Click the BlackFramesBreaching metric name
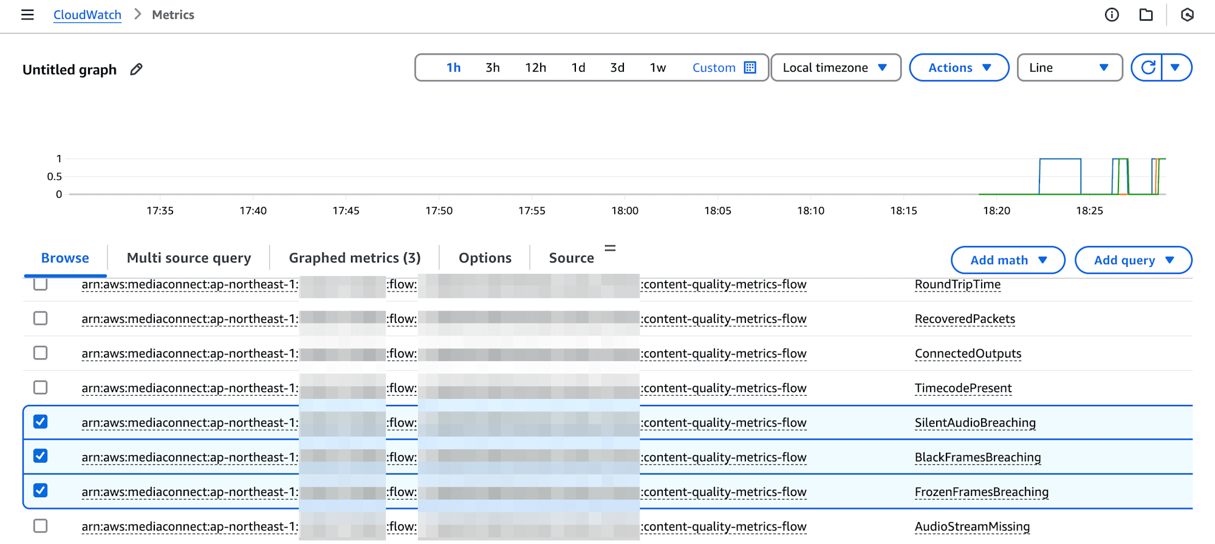The image size is (1215, 544). point(977,457)
